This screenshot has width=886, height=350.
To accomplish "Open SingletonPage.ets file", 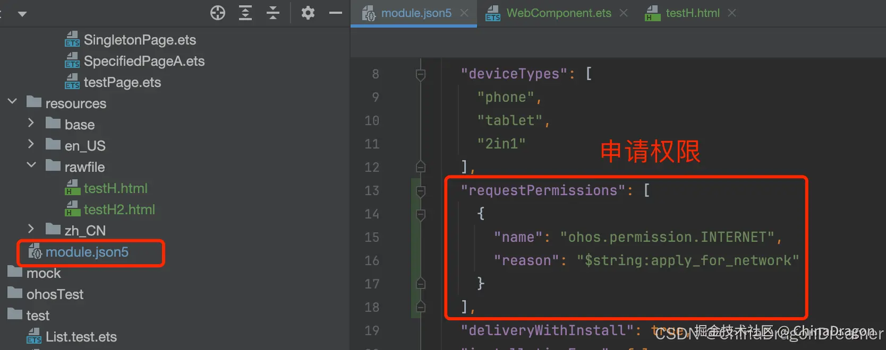I will tap(140, 40).
